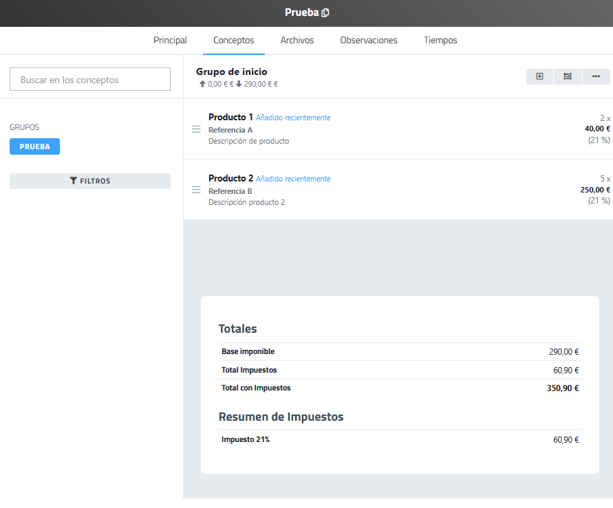Click the up arrow icon under Grupo de inicio
Screen dimensions: 613x508
tap(202, 84)
